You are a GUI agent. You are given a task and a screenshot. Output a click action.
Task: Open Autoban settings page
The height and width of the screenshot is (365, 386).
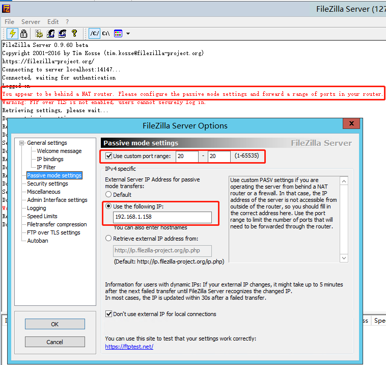[x=38, y=241]
